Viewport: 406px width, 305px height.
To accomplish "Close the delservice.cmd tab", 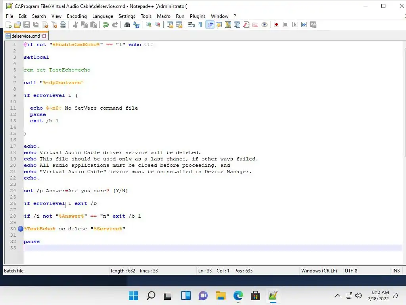I will 44,36.
